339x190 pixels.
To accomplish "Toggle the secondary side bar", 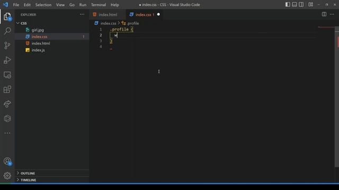I will tap(301, 5).
